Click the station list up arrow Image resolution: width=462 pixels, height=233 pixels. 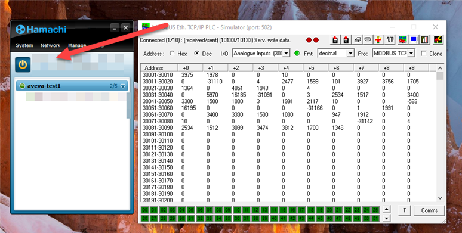pos(386,210)
